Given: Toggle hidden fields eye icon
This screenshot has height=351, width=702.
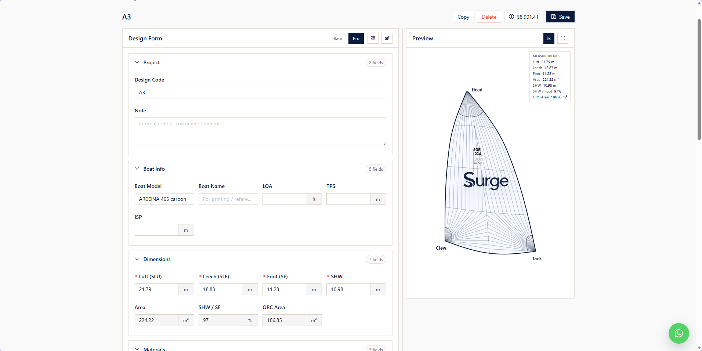Looking at the screenshot, I should tap(387, 38).
